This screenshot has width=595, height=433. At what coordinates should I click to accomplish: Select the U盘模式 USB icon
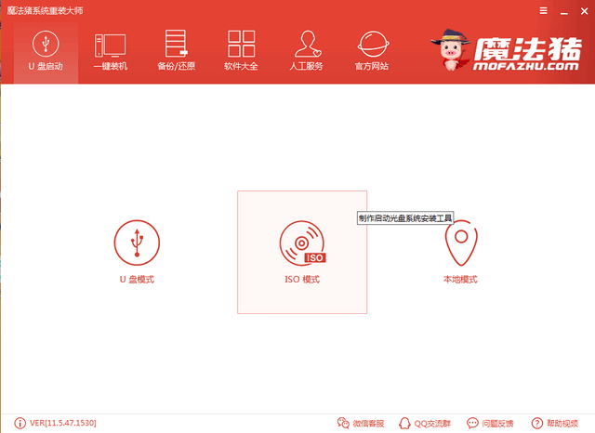137,243
